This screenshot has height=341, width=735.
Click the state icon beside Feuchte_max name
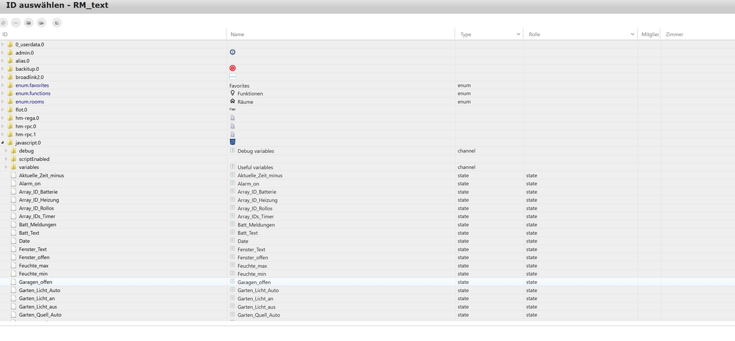[x=233, y=265]
